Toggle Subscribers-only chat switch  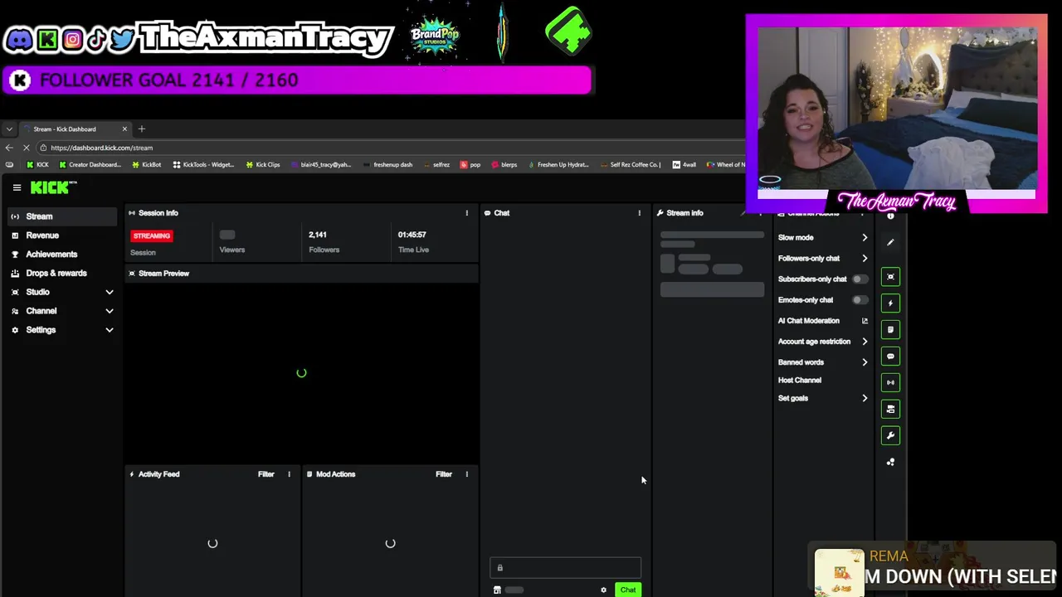(860, 279)
